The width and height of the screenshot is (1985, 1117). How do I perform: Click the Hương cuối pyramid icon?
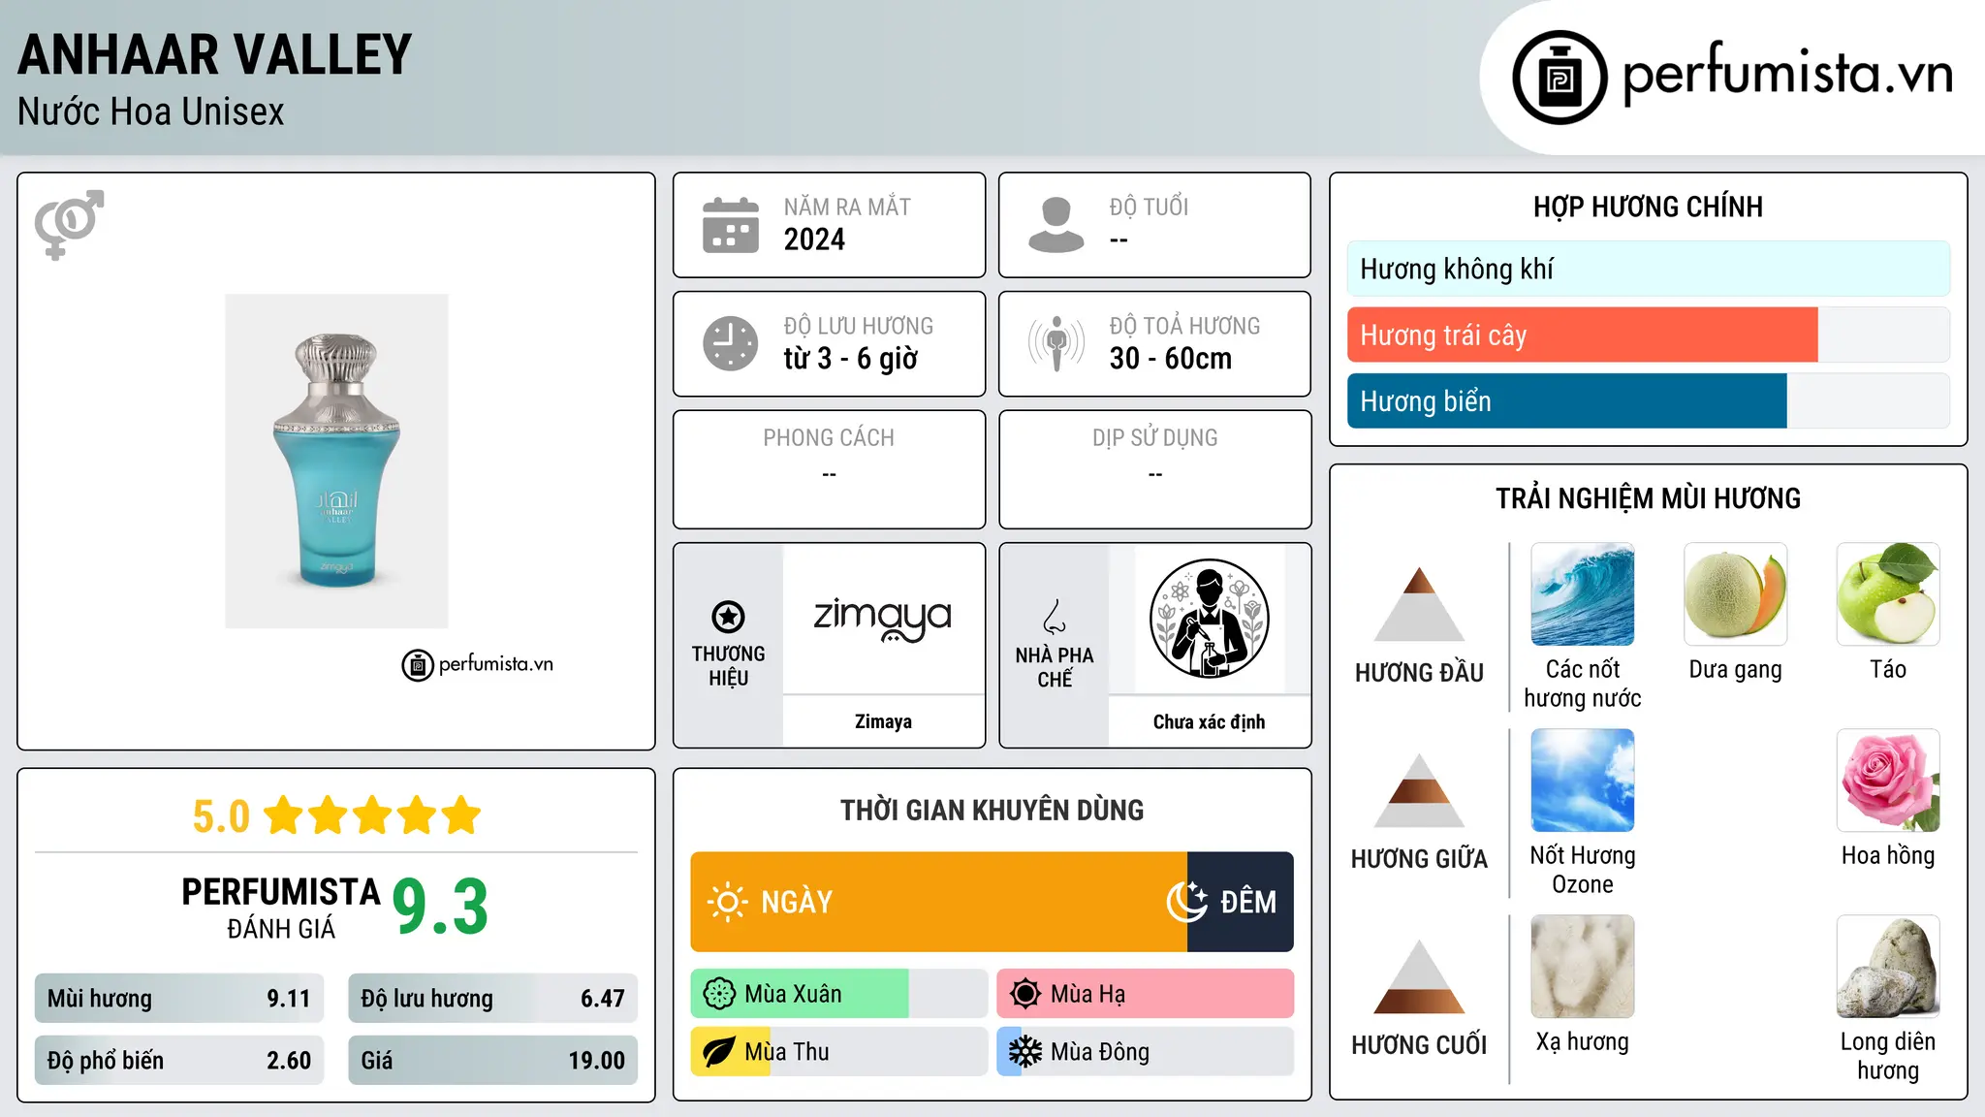[1419, 976]
